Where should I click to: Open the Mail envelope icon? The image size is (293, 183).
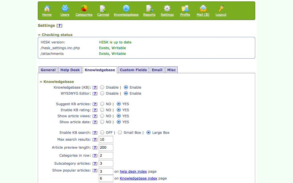click(x=203, y=9)
